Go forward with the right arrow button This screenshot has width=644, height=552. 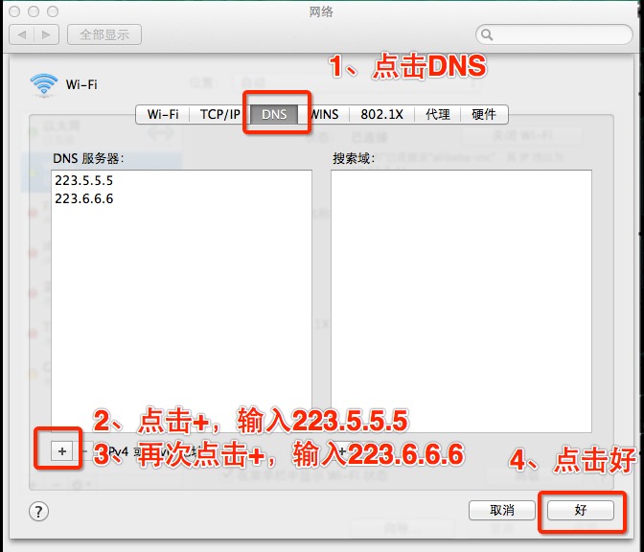(x=46, y=34)
